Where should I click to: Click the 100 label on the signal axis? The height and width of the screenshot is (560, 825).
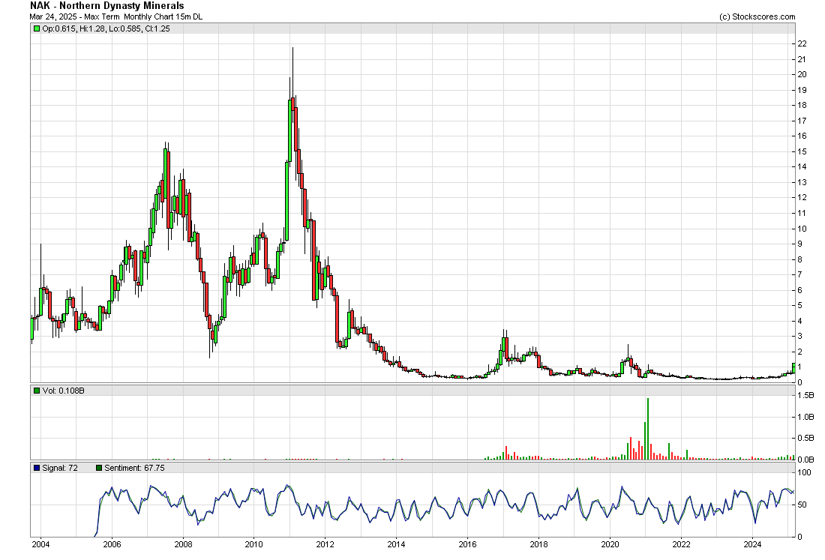(805, 473)
